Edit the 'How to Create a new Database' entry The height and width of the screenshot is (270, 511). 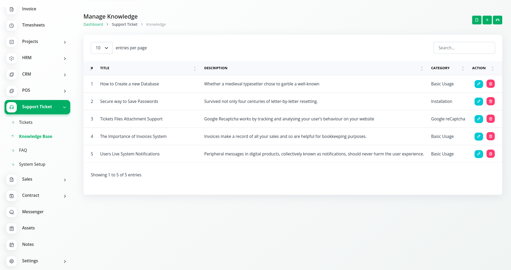click(x=479, y=84)
